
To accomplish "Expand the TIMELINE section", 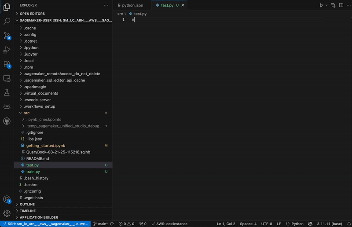I will tap(28, 211).
